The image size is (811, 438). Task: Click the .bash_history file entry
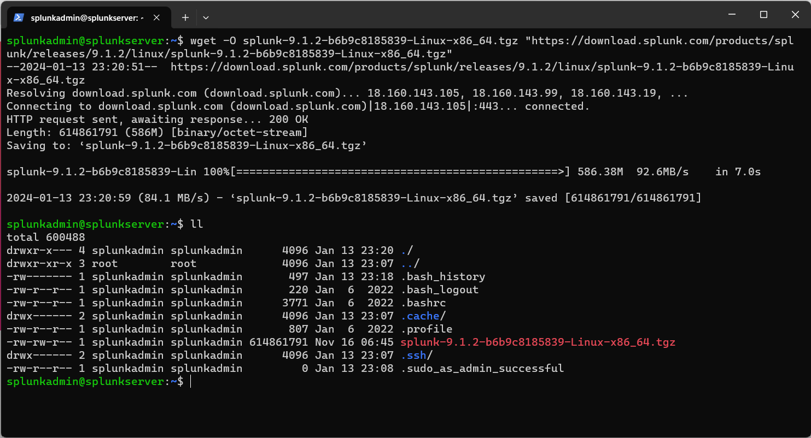tap(442, 277)
